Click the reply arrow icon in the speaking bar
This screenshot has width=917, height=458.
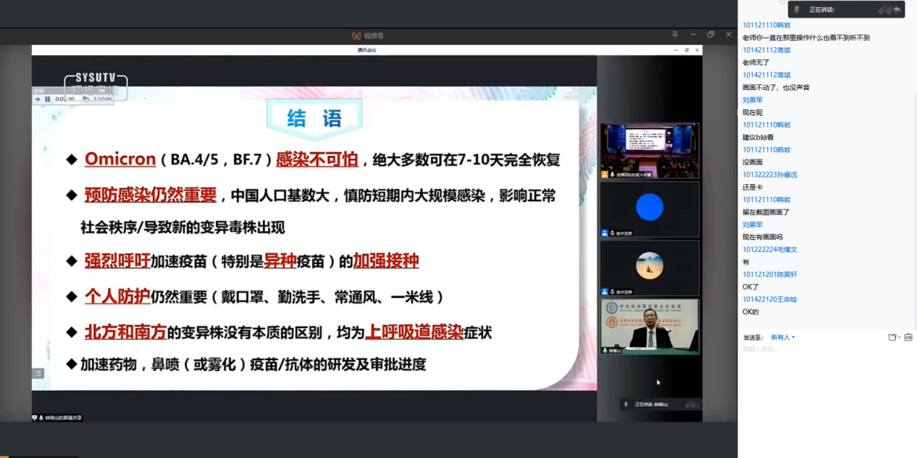897,9
